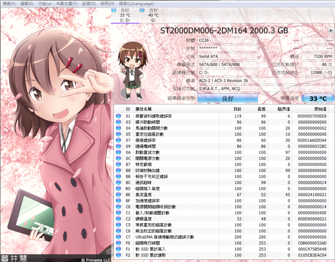Click the status icon for attribute BE
Screen dimensions: 335x262
118,194
